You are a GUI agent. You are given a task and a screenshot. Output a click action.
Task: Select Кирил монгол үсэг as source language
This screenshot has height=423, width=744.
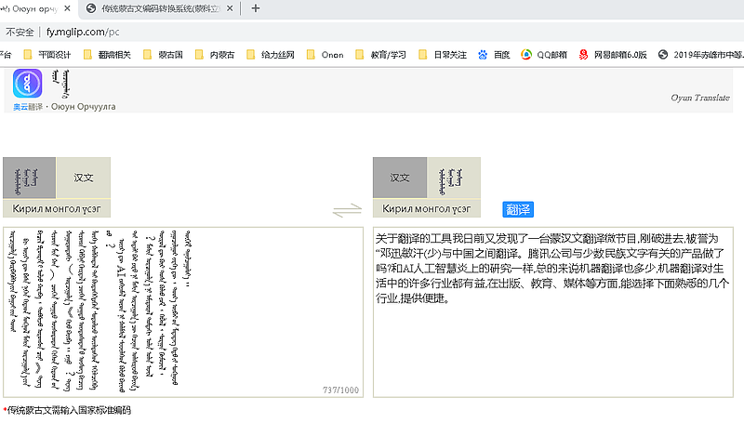click(x=57, y=208)
